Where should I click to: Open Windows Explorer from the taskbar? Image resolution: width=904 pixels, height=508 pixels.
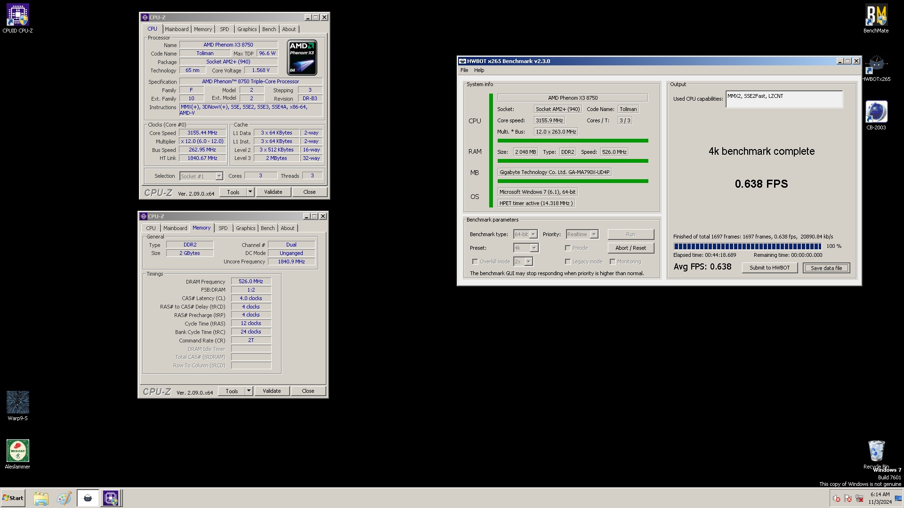[x=41, y=498]
